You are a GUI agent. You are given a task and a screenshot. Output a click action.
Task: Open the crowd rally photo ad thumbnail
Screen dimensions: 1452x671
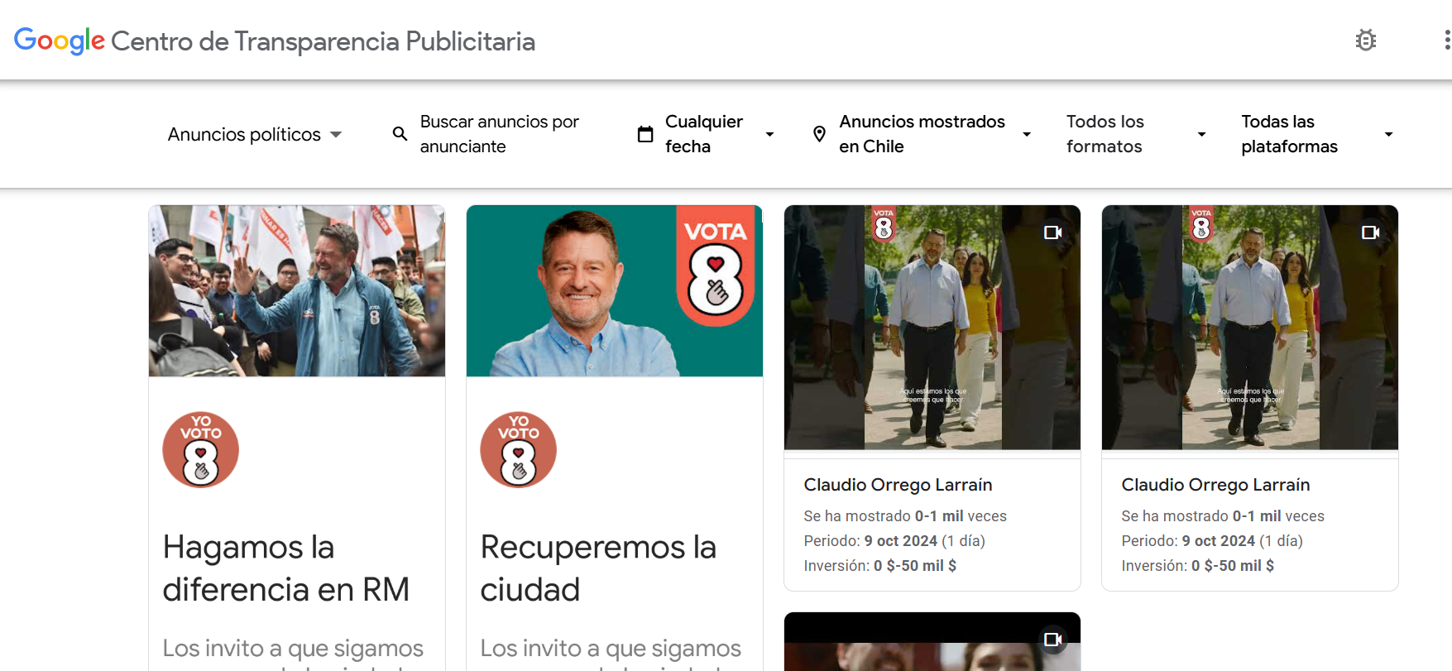click(x=297, y=291)
